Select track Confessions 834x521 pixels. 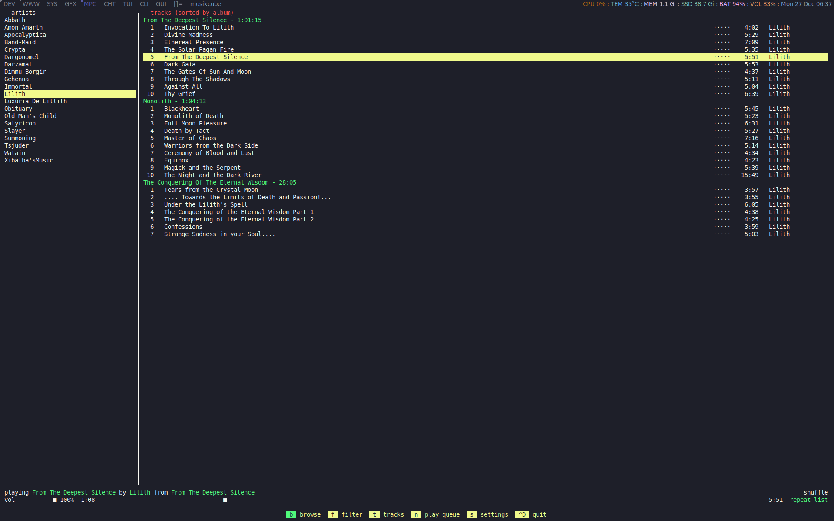[x=486, y=227]
